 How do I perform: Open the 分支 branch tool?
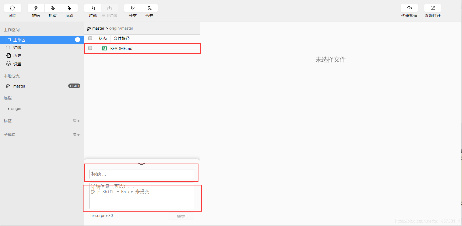coord(133,8)
